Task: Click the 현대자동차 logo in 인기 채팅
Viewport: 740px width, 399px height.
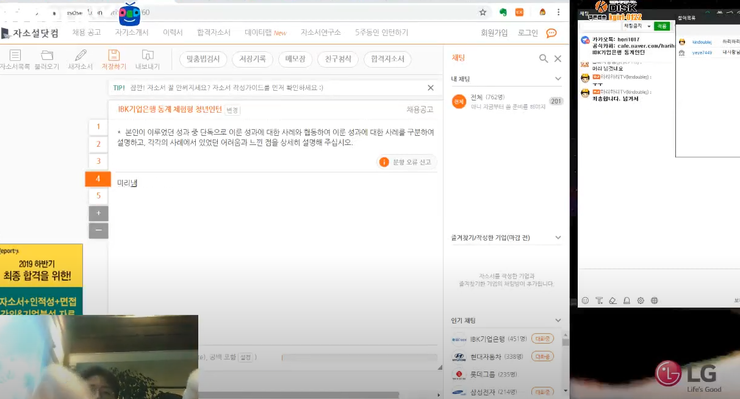Action: 459,357
